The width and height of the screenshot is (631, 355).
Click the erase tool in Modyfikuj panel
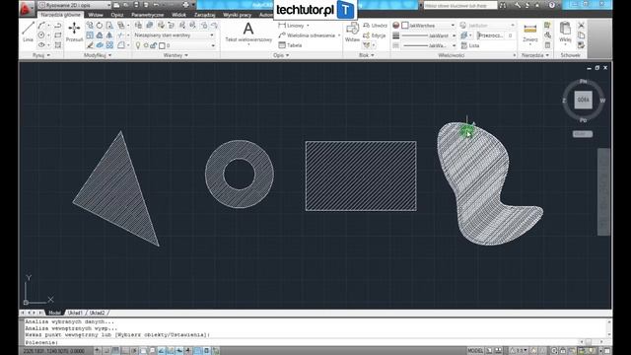[90, 45]
